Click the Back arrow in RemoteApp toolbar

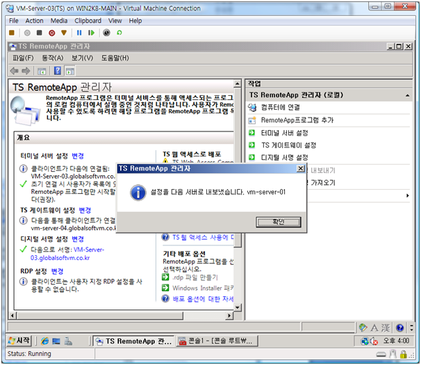pos(14,71)
